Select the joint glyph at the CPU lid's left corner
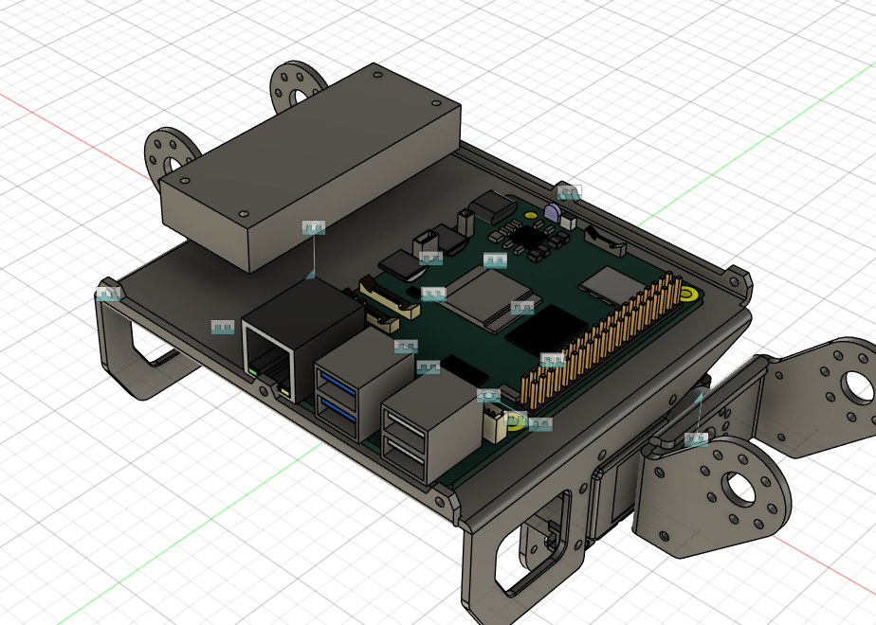 (x=433, y=294)
